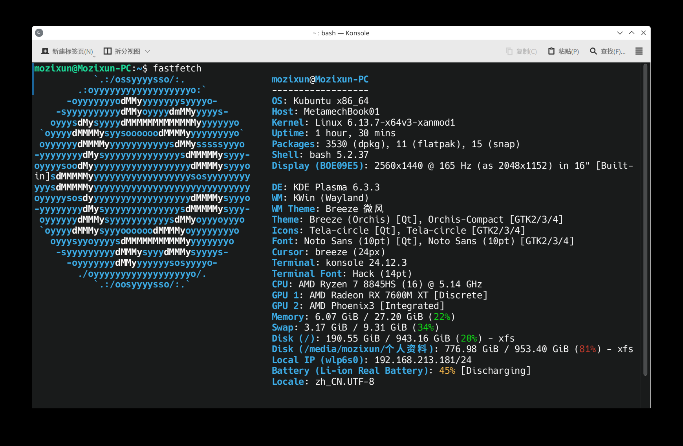Click the 复制(C) text label
Viewport: 683px width, 446px height.
[526, 51]
